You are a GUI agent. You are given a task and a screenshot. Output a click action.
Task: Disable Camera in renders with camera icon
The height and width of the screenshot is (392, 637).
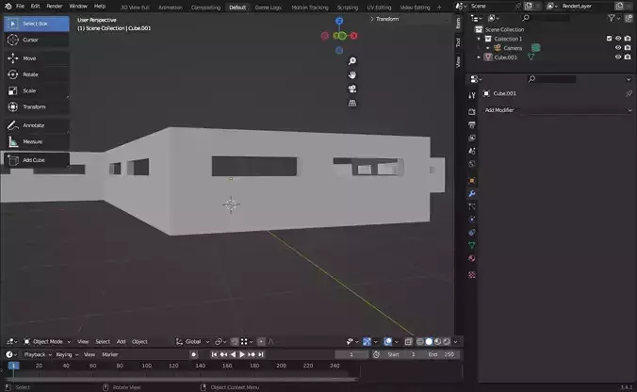[628, 47]
